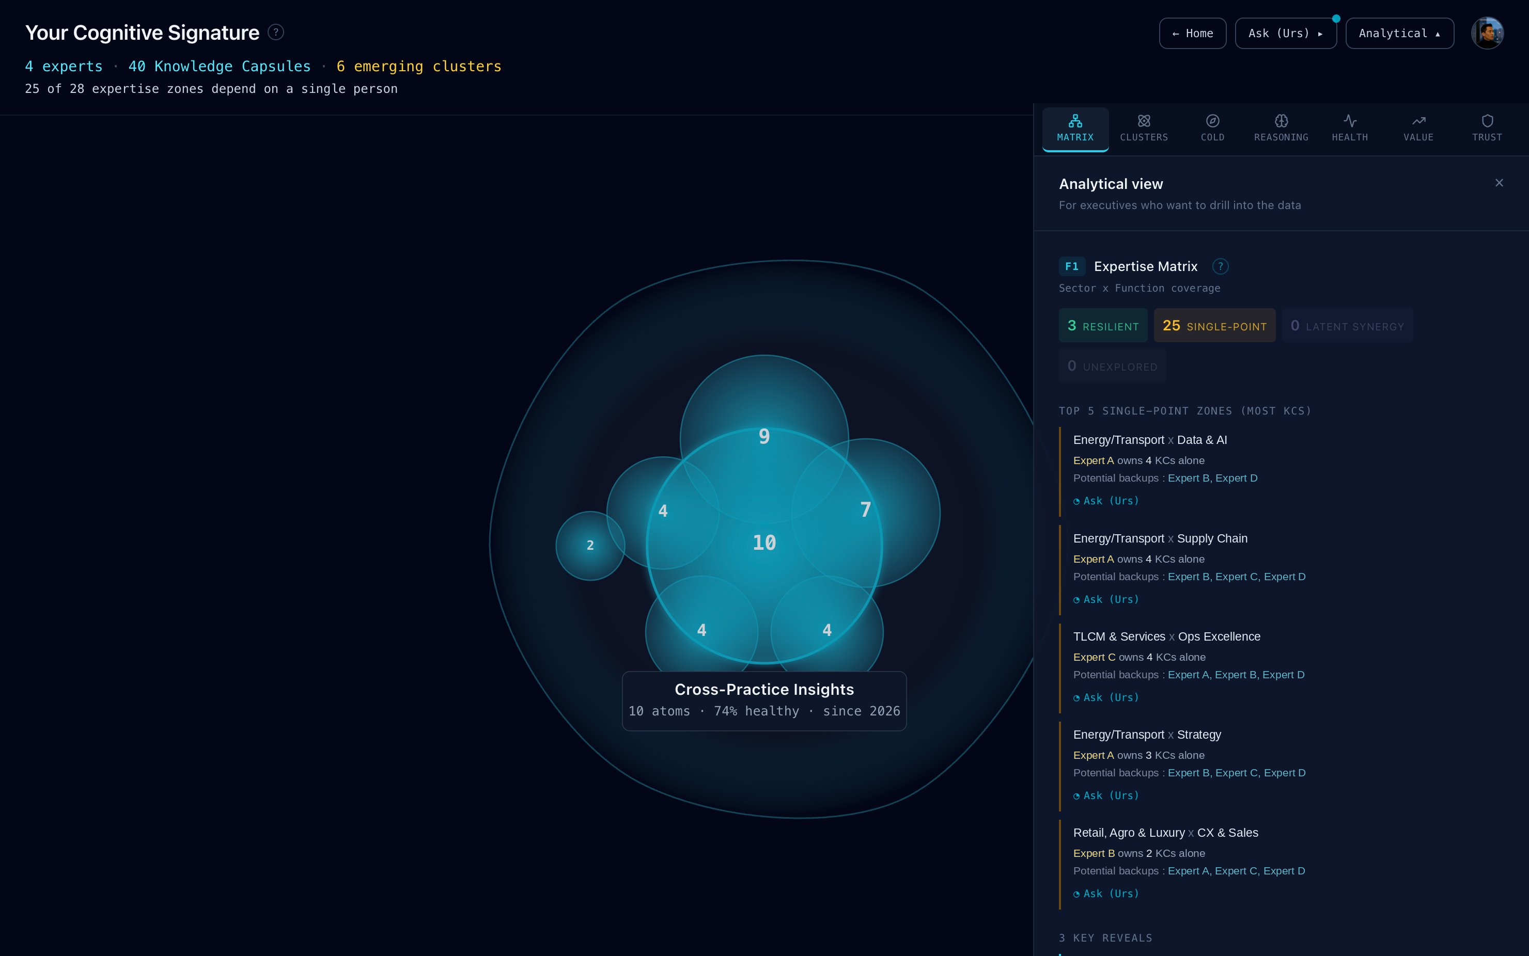Screen dimensions: 1529x956
Task: Ask (Urs) about TLCM & Services x Ops Excellence
Action: (1106, 697)
